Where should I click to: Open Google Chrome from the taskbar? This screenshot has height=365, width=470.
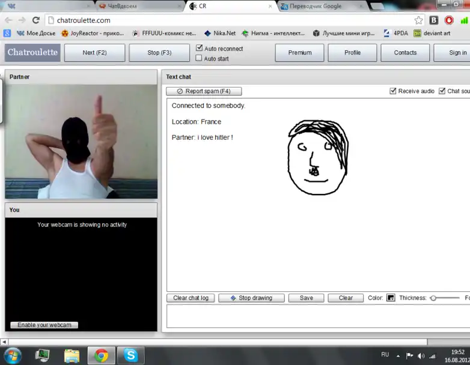coord(101,355)
